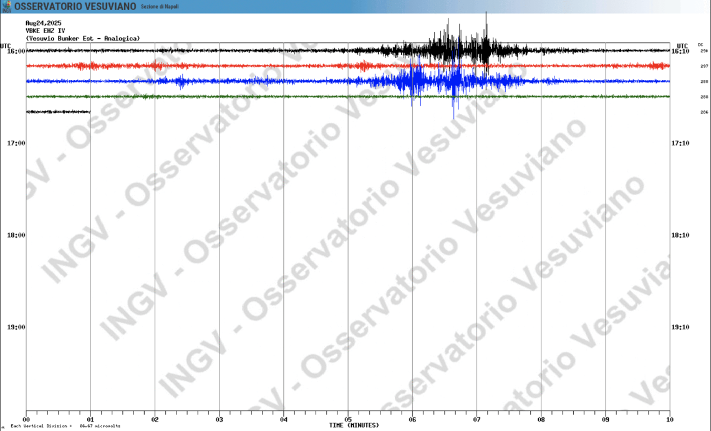Click the DC value 286 on the right
The height and width of the screenshot is (431, 711).
point(704,112)
